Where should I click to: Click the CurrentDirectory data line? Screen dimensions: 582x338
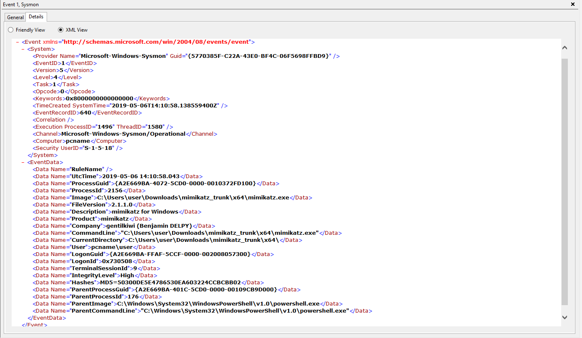click(x=167, y=240)
